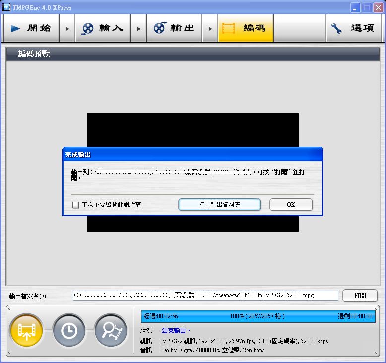Click the 打開 button beside output filename
The width and height of the screenshot is (386, 363).
pyautogui.click(x=360, y=296)
